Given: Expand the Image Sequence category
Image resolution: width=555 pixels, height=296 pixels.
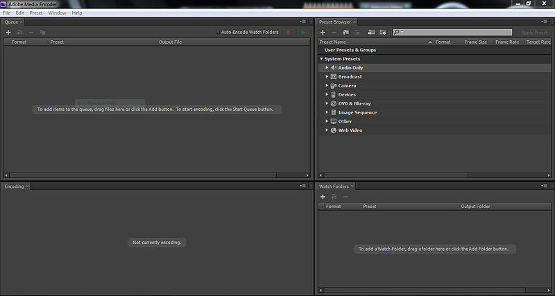Looking at the screenshot, I should click(x=327, y=112).
